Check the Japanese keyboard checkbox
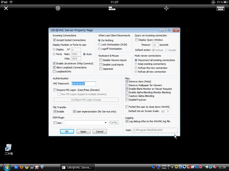Image resolution: width=229 pixels, height=171 pixels. point(101,69)
